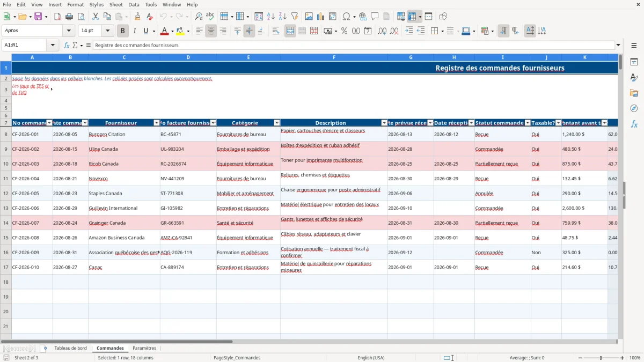Viewport: 644px width, 362px height.
Task: Open the Function Wizard fx icon
Action: click(67, 45)
